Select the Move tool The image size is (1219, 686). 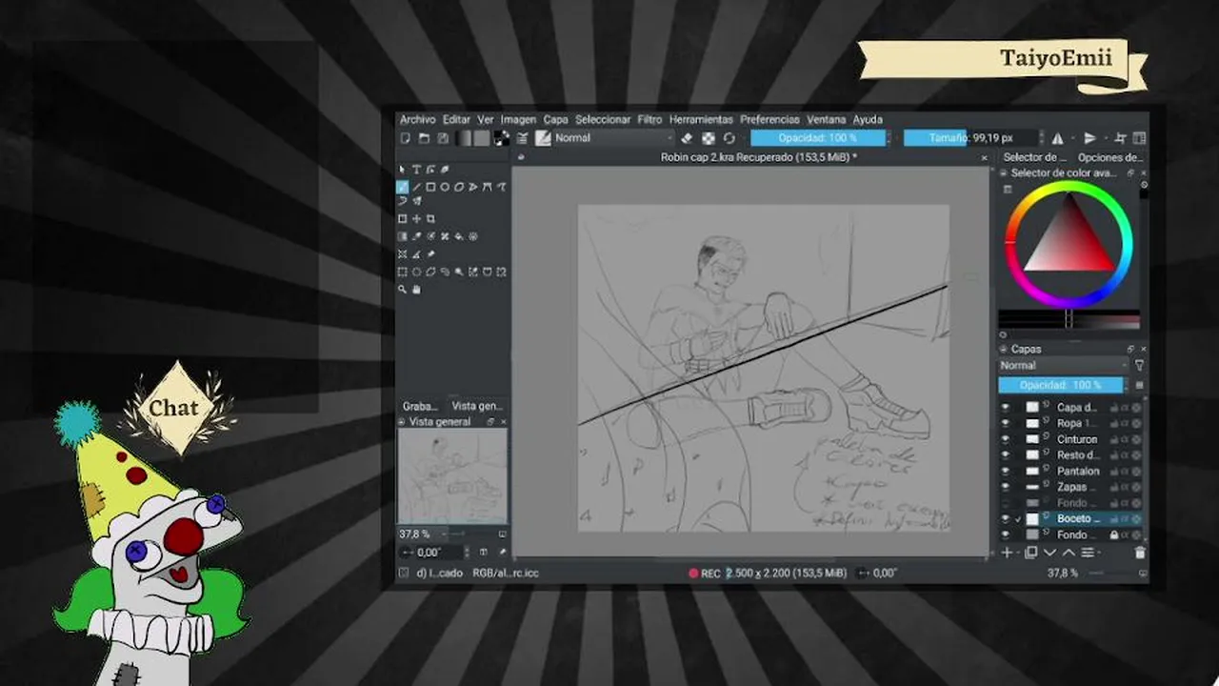(416, 218)
